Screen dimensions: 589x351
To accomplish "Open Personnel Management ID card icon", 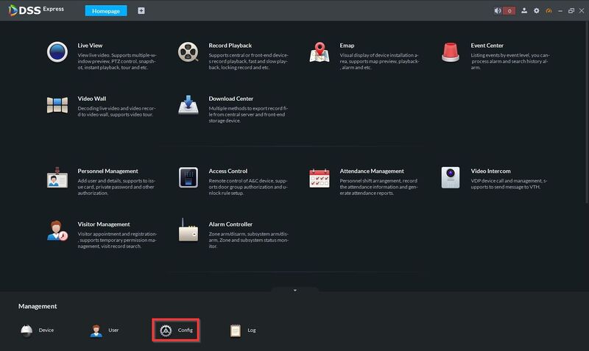I will (57, 177).
